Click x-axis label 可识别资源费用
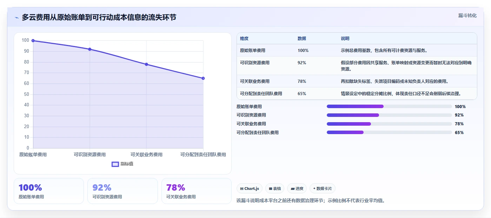 point(90,155)
